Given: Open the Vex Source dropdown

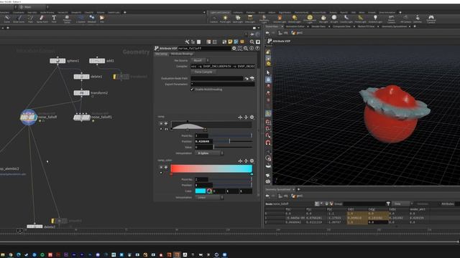Looking at the screenshot, I should pos(200,60).
